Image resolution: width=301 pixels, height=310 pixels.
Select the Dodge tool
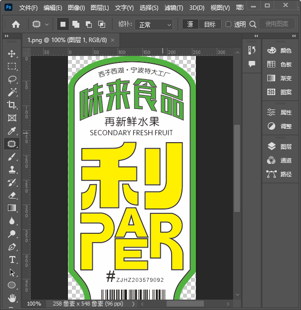click(x=12, y=234)
